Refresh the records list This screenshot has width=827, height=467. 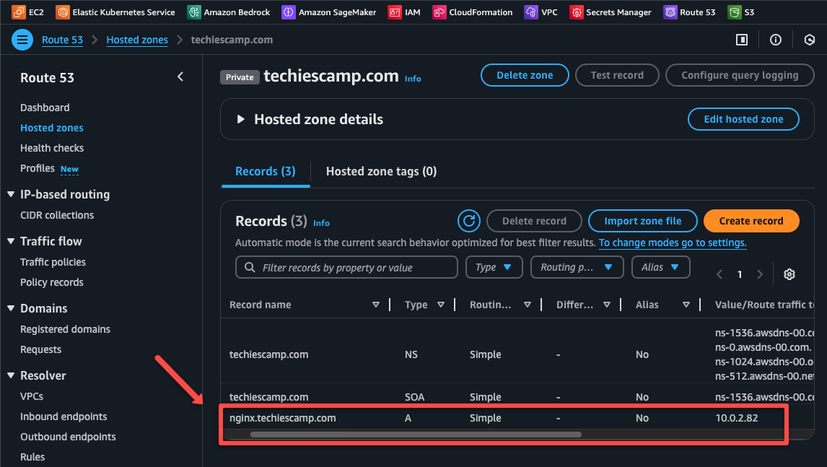pos(469,221)
